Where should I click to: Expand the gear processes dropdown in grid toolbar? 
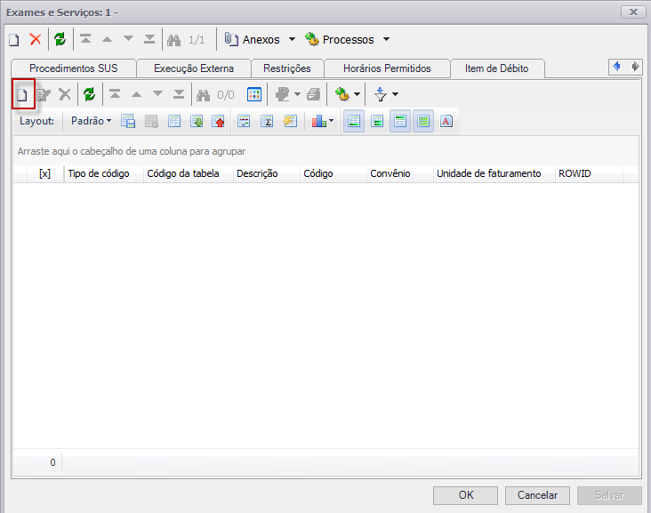(x=357, y=94)
